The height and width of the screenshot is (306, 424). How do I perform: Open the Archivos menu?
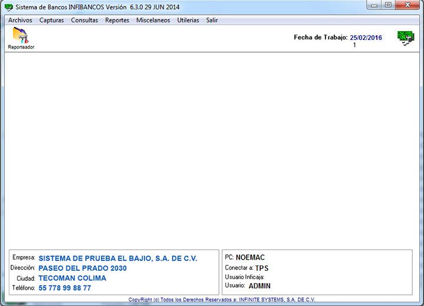tap(20, 20)
